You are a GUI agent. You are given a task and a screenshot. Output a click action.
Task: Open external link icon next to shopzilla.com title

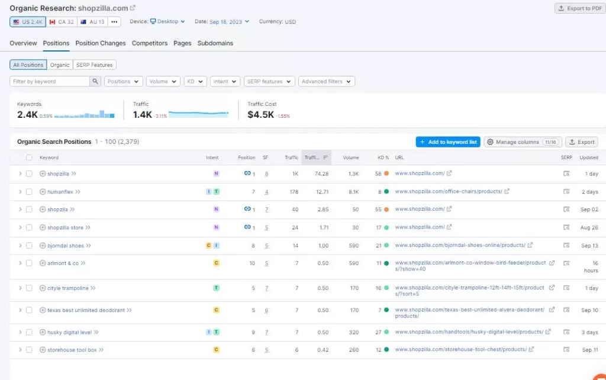pyautogui.click(x=133, y=8)
